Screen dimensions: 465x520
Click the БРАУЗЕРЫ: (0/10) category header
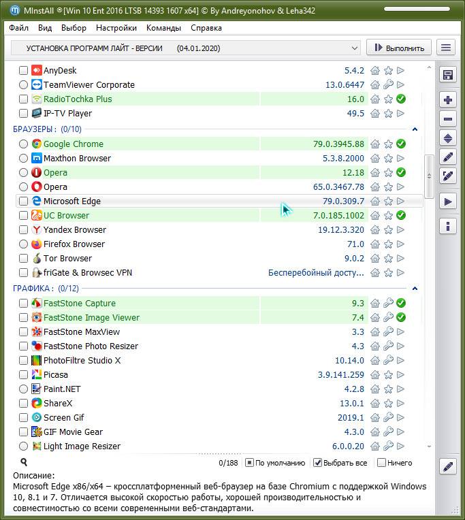(x=47, y=129)
